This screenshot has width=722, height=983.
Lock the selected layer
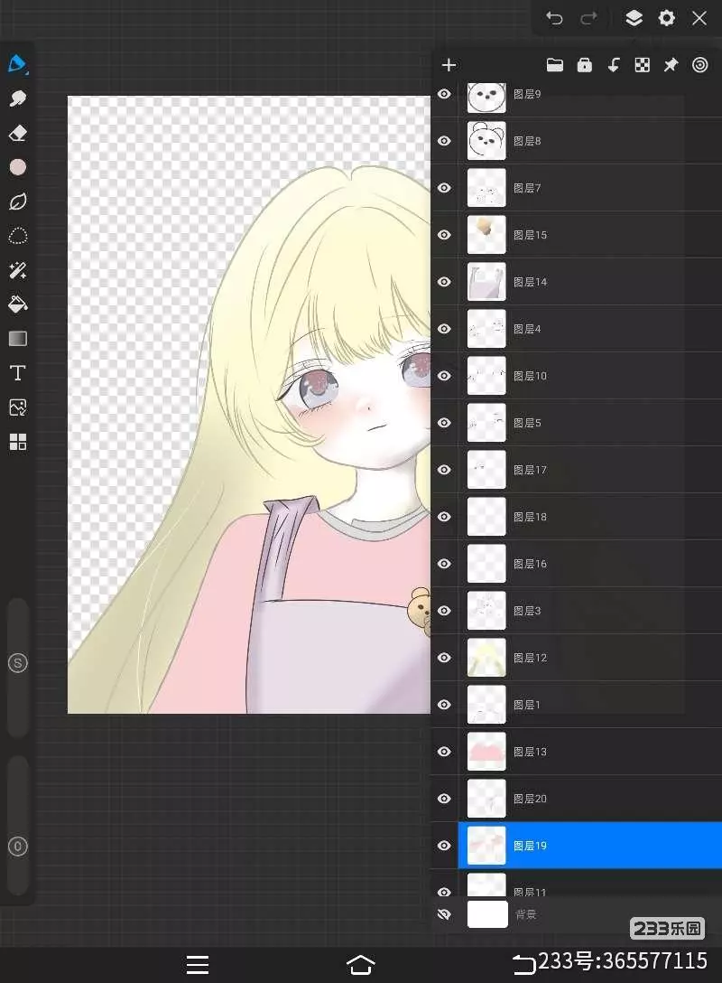click(584, 65)
